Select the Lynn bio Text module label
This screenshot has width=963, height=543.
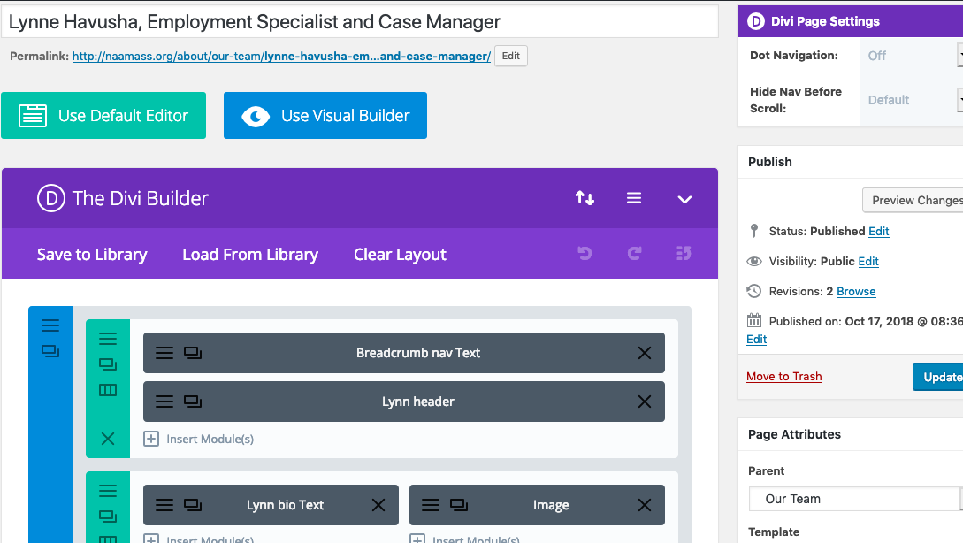(x=285, y=505)
